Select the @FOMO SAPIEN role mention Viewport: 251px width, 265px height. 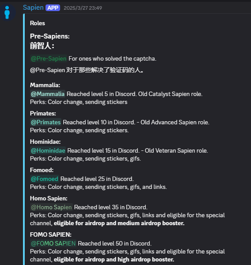coord(53,243)
